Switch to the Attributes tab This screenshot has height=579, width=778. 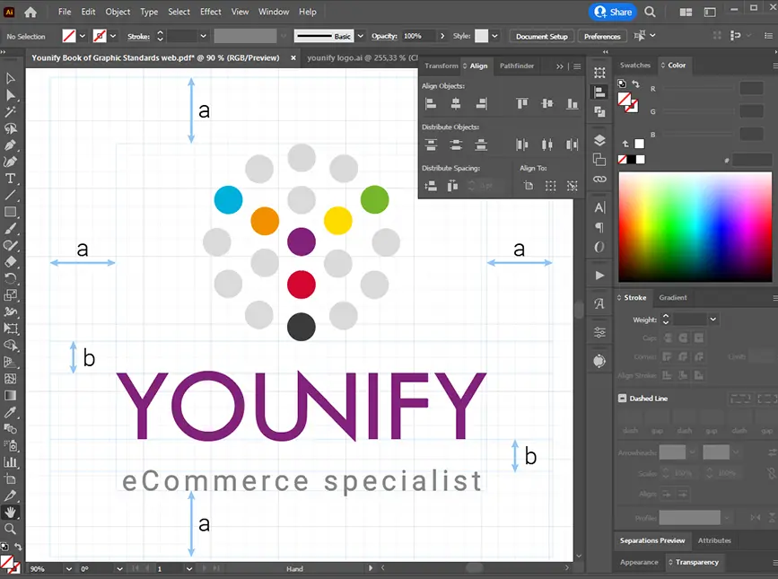[x=714, y=540]
